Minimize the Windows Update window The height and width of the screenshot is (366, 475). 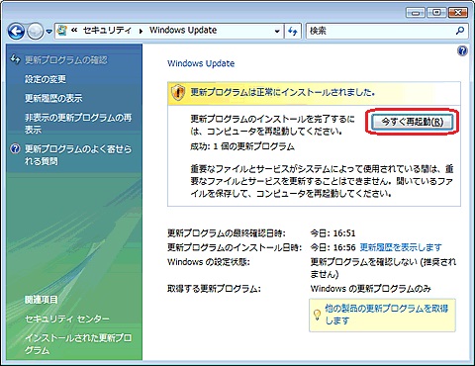point(416,13)
